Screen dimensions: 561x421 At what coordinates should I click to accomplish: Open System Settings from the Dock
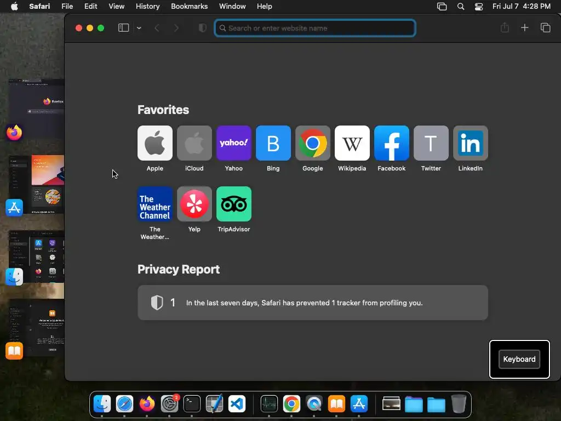pyautogui.click(x=169, y=404)
